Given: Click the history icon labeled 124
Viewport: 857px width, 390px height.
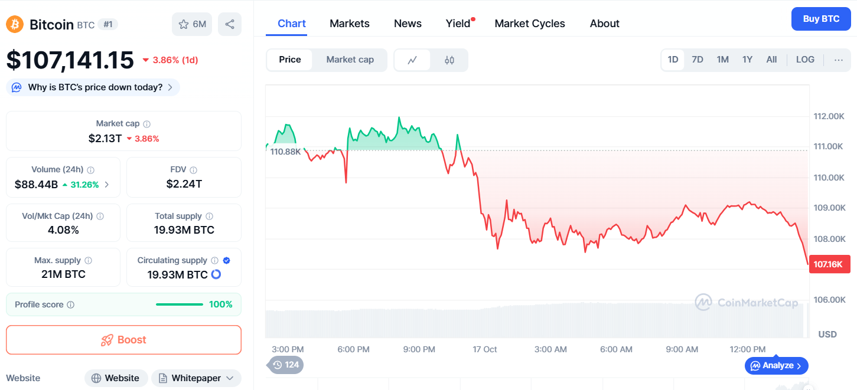Looking at the screenshot, I should click(286, 365).
